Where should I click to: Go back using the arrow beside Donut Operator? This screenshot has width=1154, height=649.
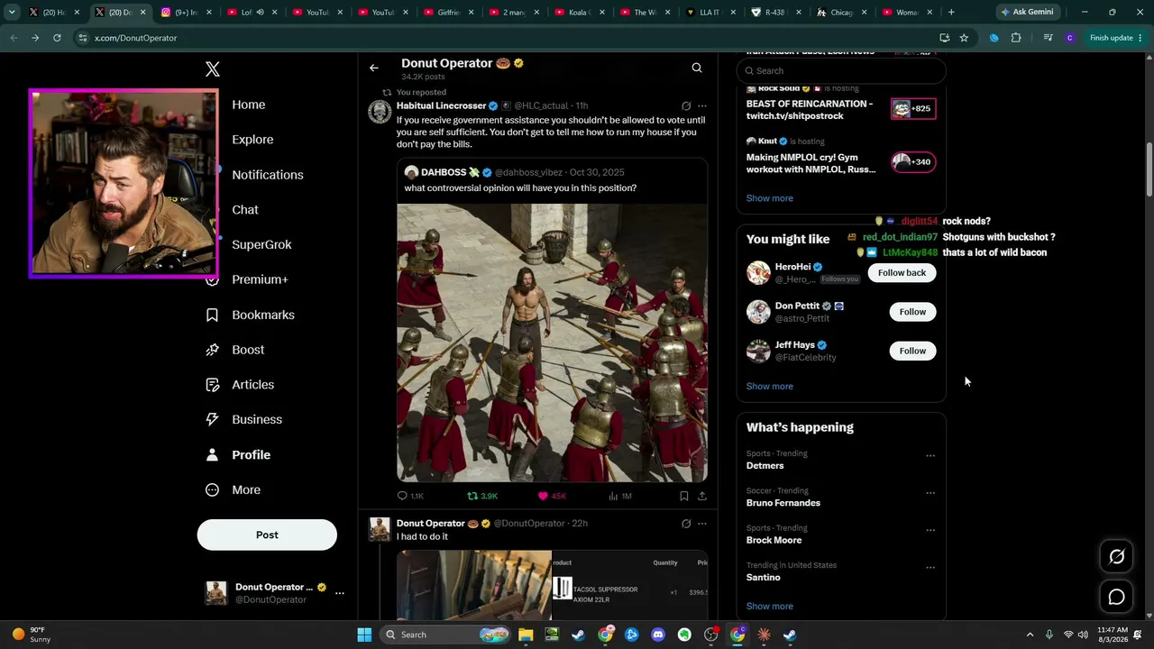[x=374, y=68]
